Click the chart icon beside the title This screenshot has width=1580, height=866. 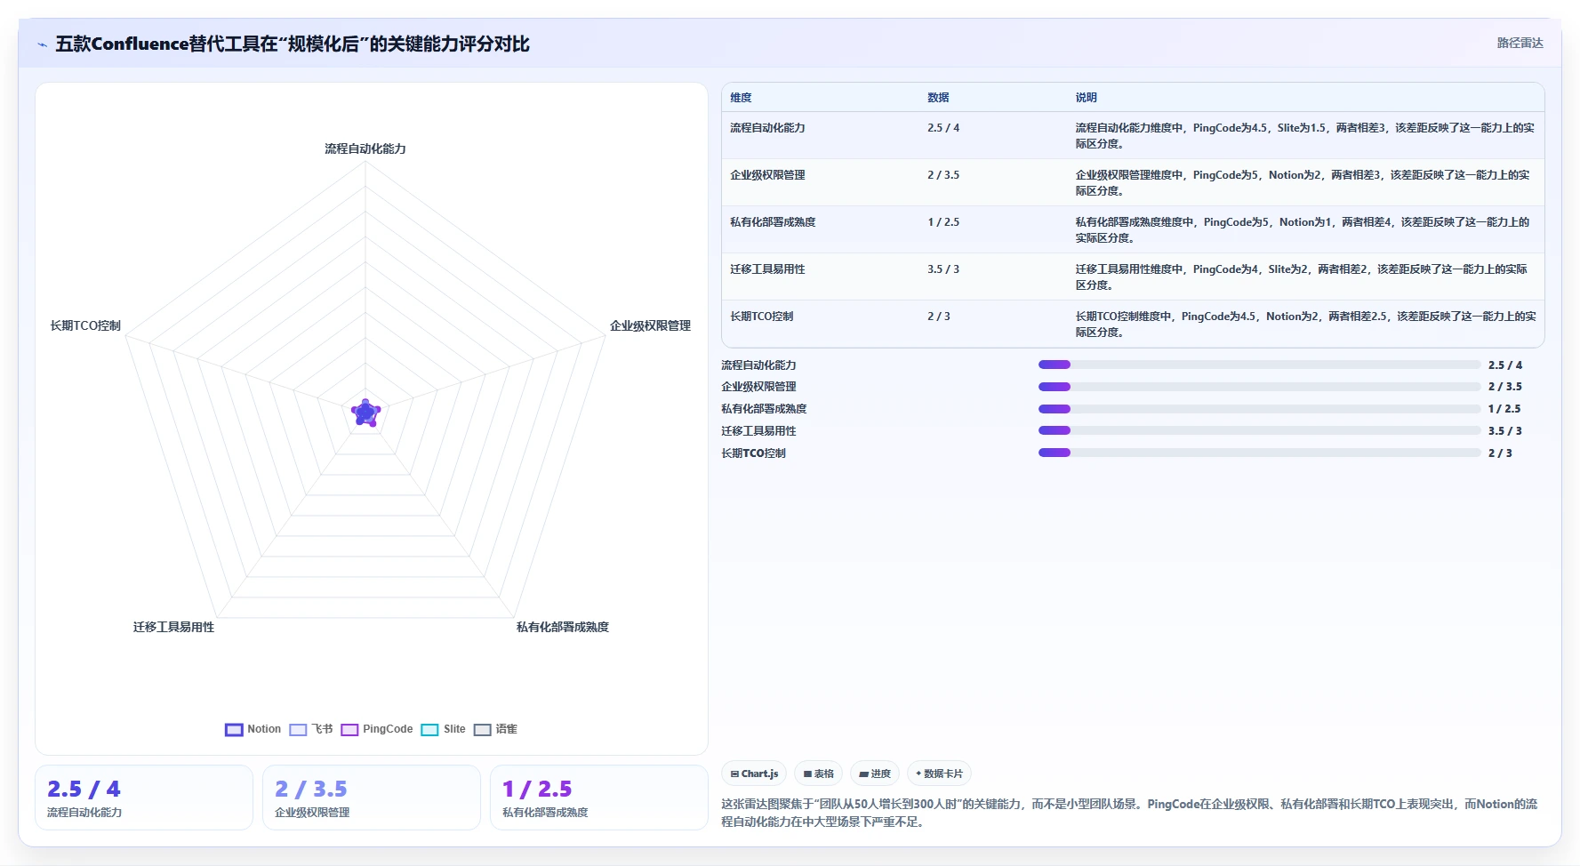(x=42, y=44)
